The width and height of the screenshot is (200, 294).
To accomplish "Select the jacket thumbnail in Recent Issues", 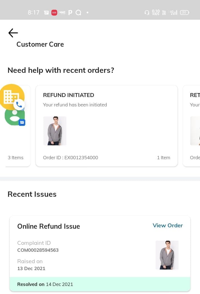I will click(x=167, y=255).
